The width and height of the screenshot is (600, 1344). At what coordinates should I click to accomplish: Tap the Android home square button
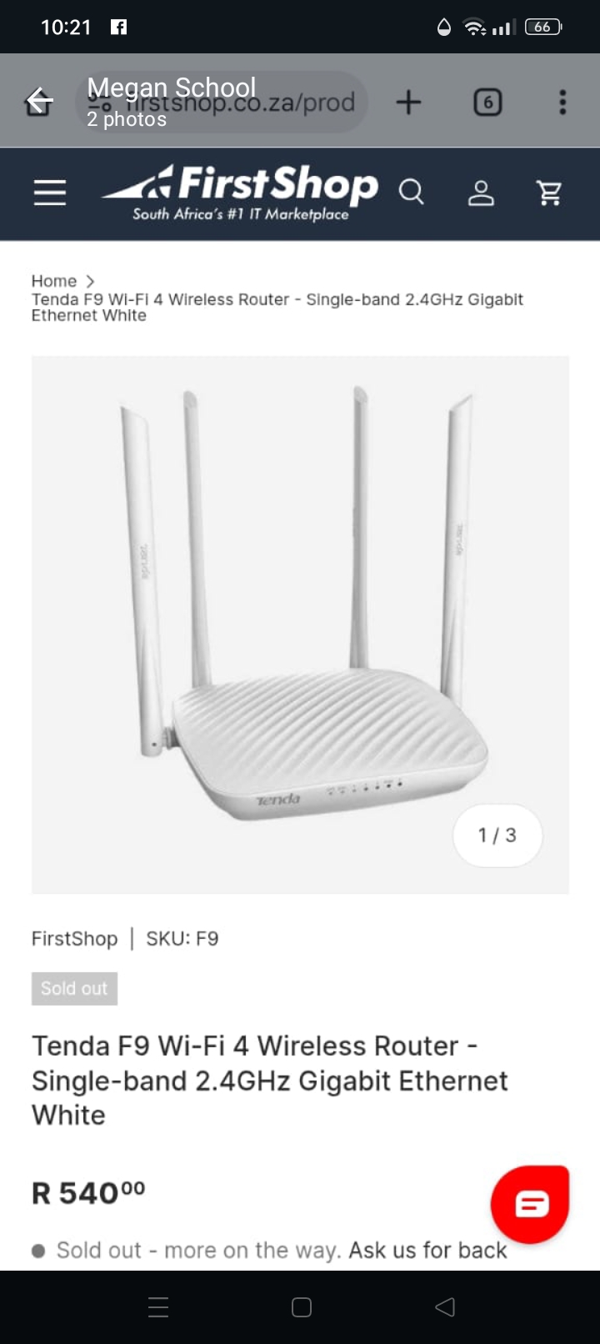point(302,1307)
